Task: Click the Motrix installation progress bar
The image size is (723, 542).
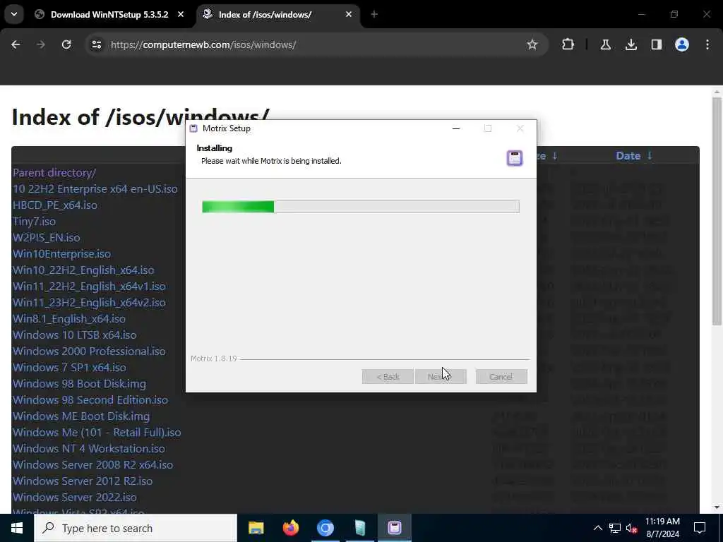Action: (x=361, y=207)
